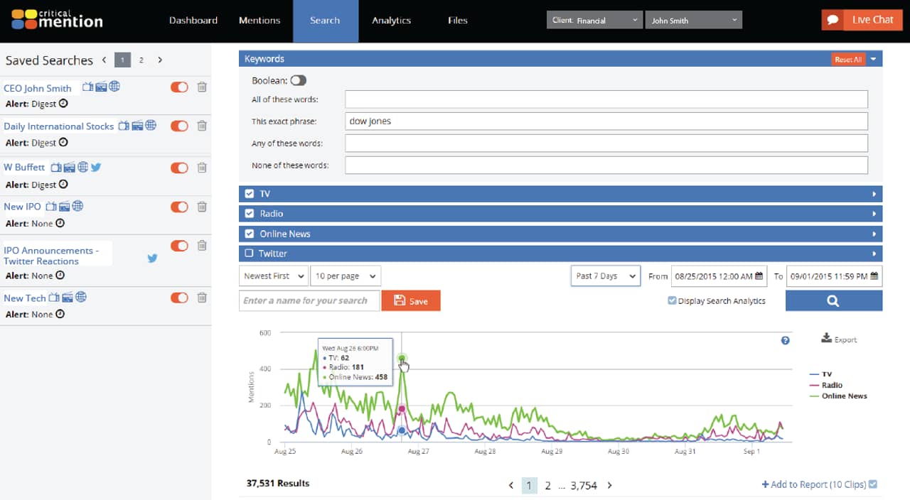
Task: Open calendar picker for From date
Action: click(x=759, y=276)
